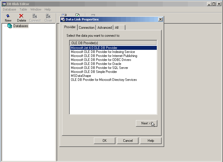Select MSDataShape in provider list
The height and width of the screenshot is (162, 223).
tap(81, 76)
